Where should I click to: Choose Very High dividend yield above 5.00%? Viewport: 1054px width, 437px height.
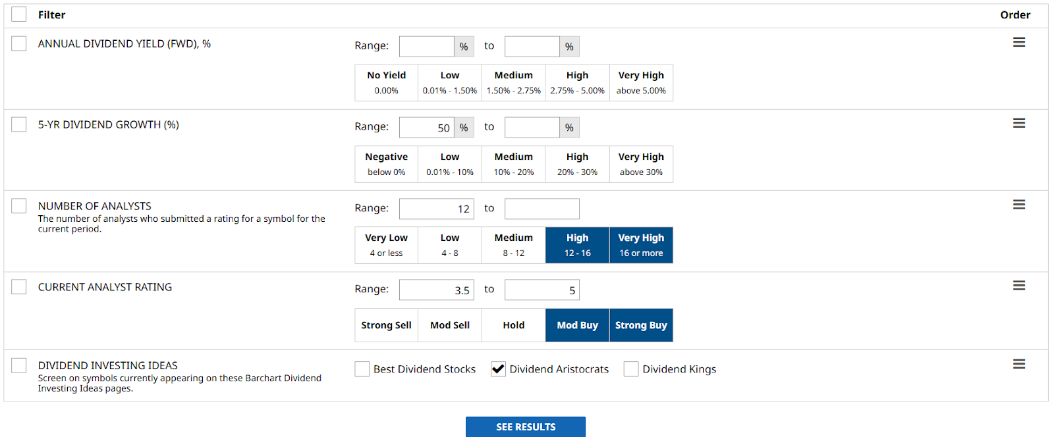641,82
